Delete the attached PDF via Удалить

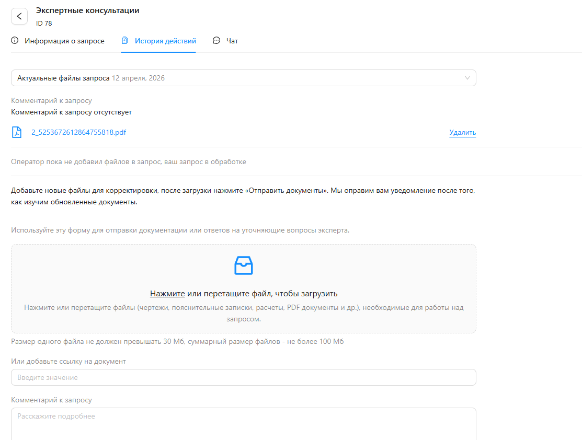point(462,133)
